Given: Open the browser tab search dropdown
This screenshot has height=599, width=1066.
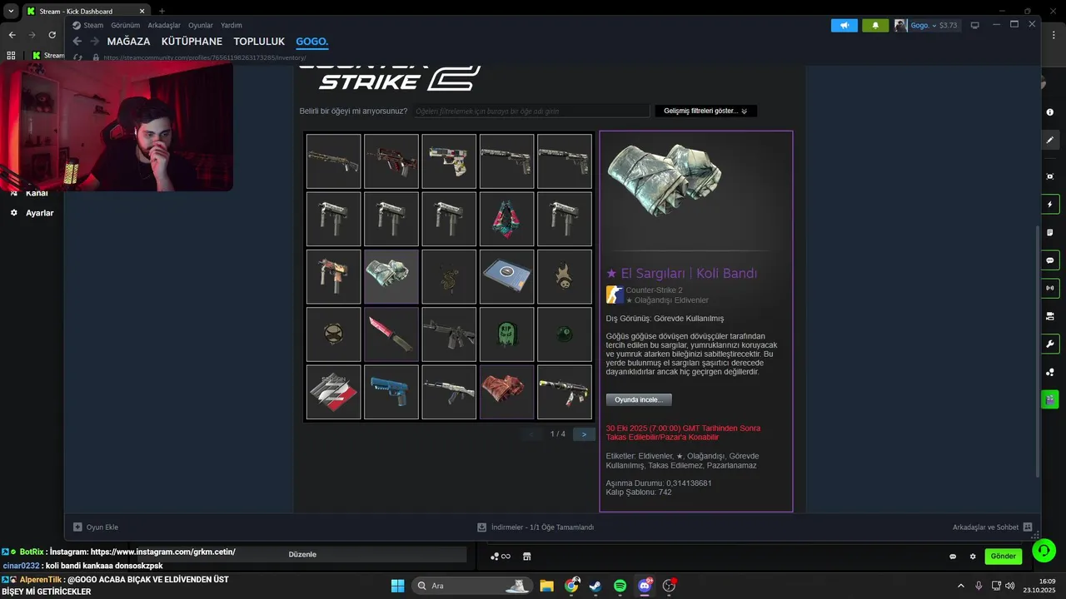Looking at the screenshot, I should (x=11, y=12).
